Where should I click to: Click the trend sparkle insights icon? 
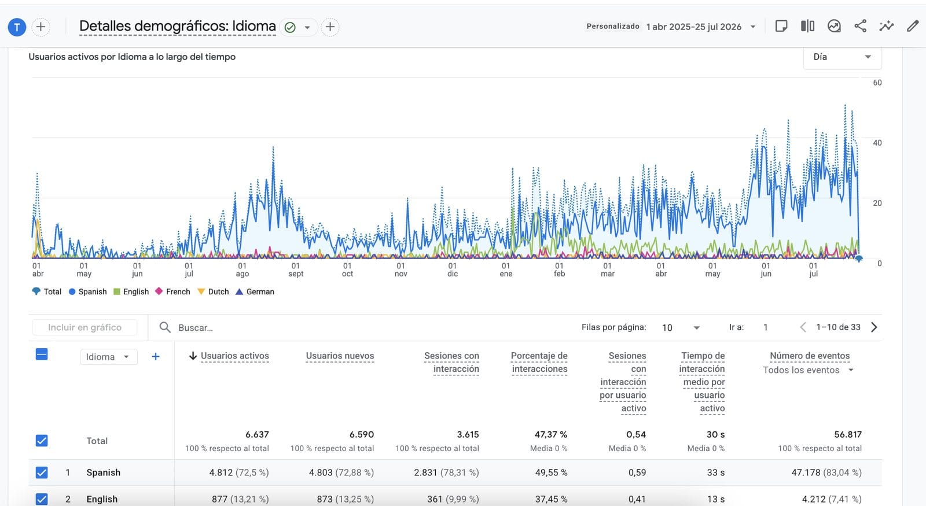tap(887, 26)
